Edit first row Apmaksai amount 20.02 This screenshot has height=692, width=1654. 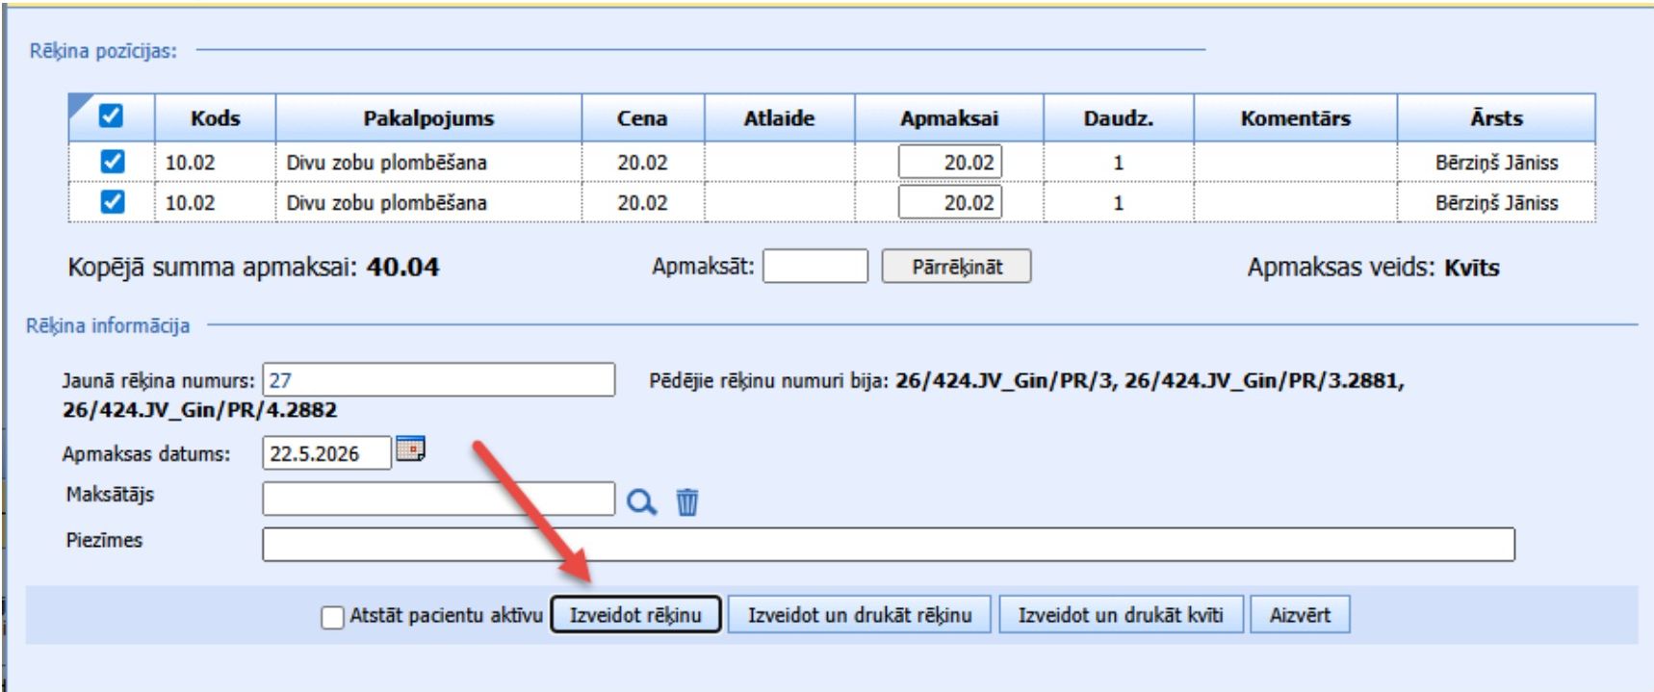coord(950,162)
